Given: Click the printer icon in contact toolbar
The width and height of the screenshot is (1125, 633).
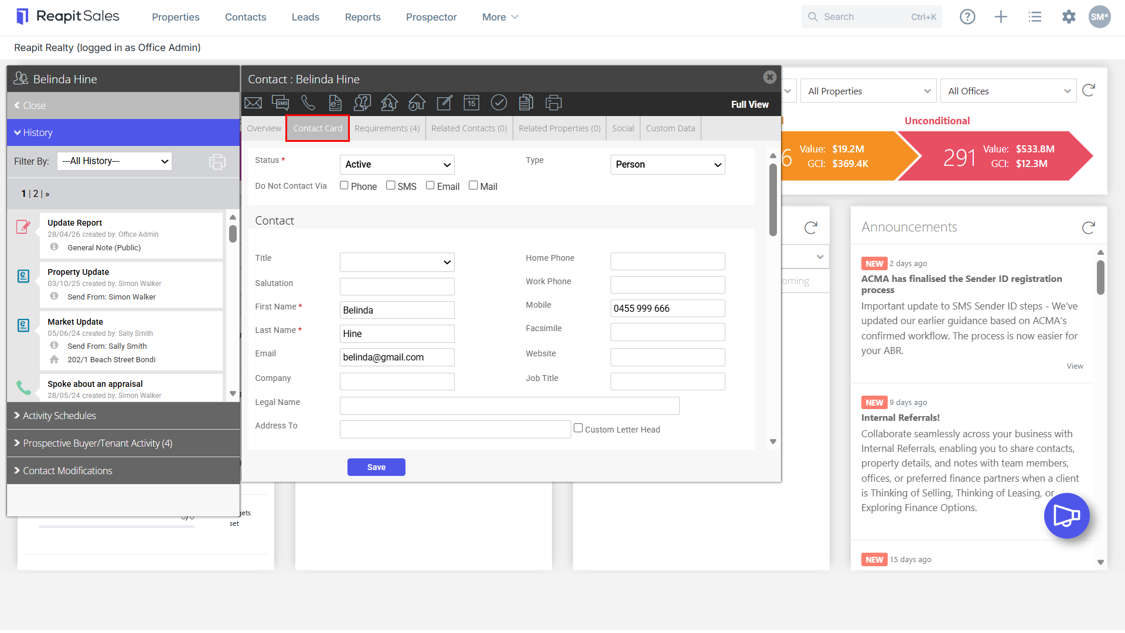Looking at the screenshot, I should coord(554,103).
